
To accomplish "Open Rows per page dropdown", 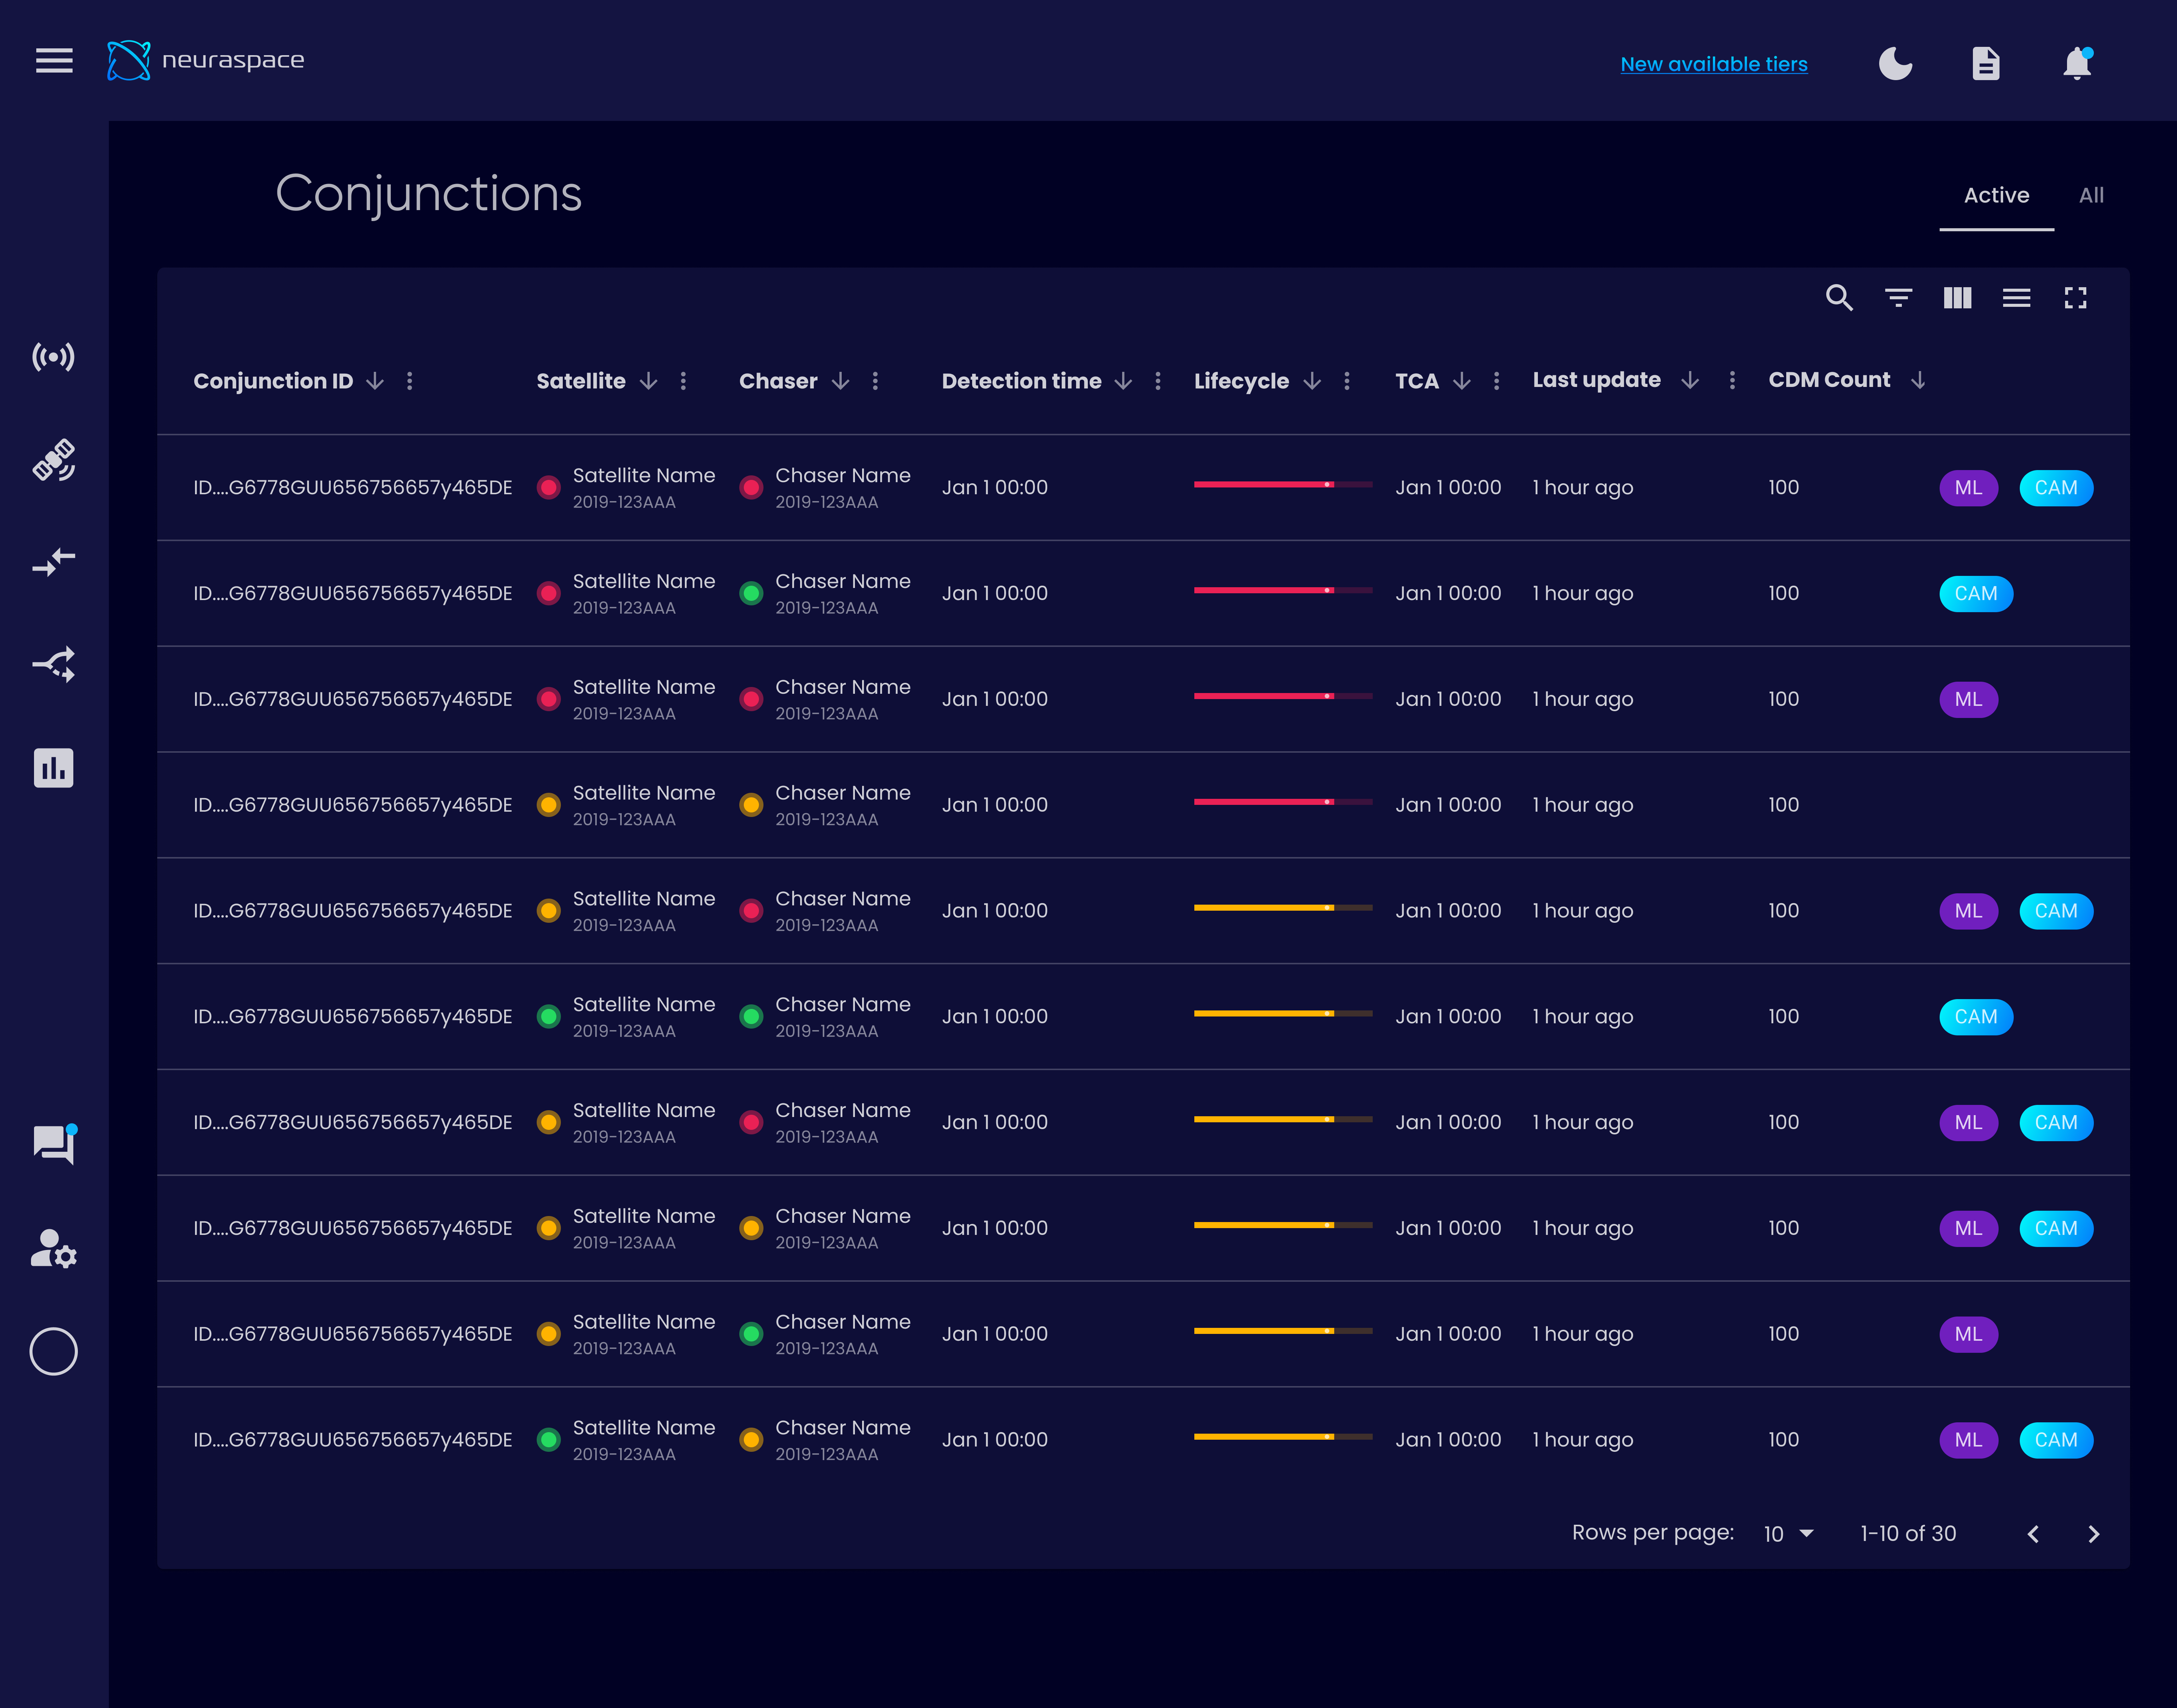I will tap(1789, 1534).
